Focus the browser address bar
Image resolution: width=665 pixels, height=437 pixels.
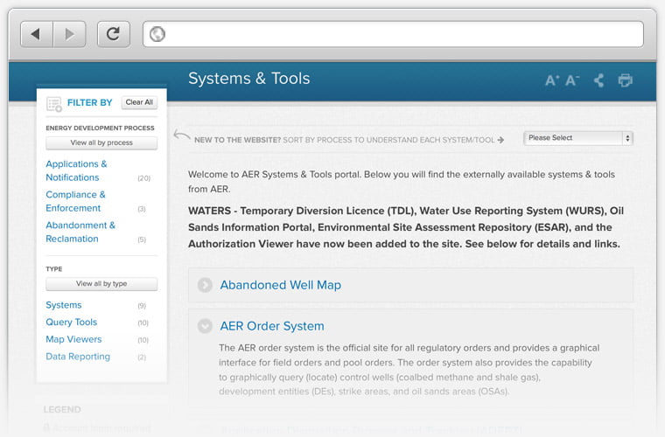coord(393,34)
